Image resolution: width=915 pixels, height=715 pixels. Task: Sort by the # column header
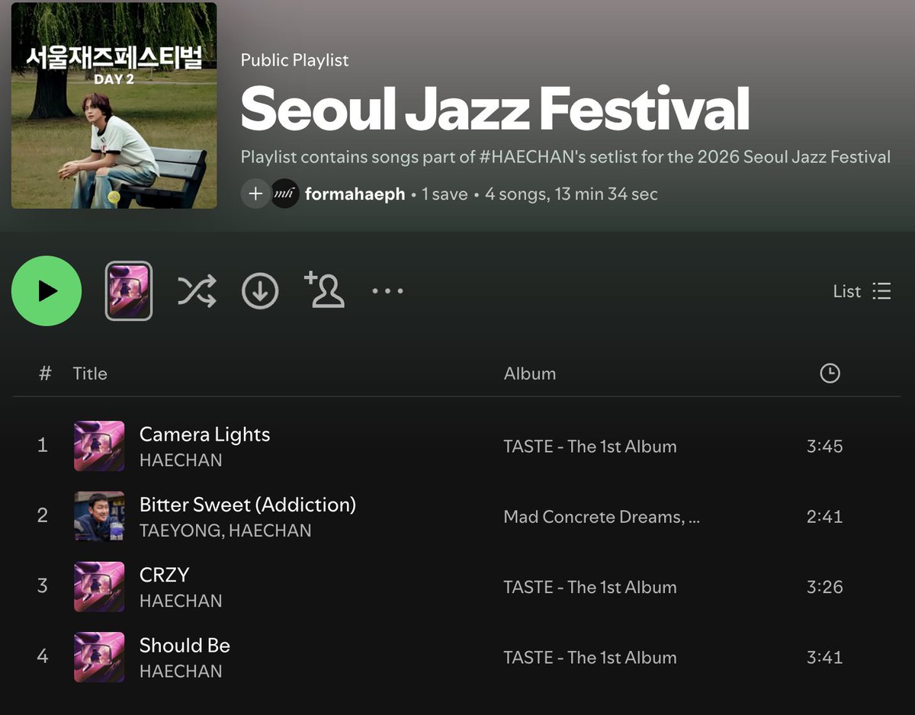click(45, 374)
